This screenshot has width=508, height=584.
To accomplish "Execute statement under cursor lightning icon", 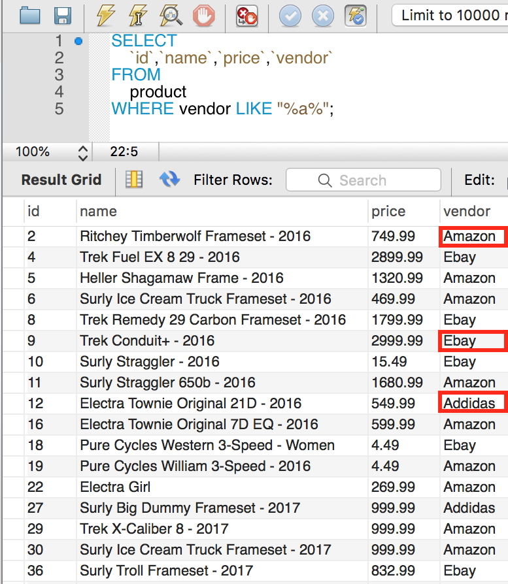I will coord(137,16).
